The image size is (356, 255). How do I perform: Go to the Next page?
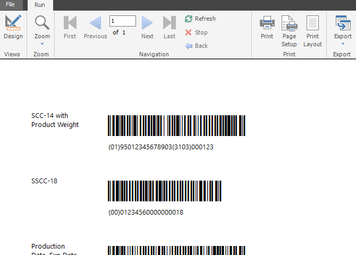click(147, 27)
